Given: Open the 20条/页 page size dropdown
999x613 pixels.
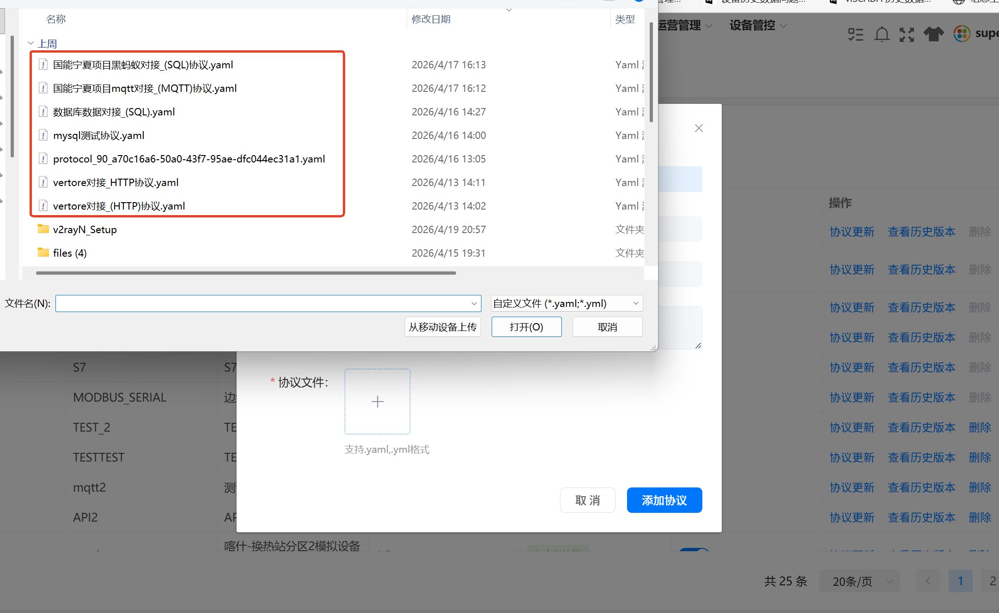Looking at the screenshot, I should click(859, 581).
